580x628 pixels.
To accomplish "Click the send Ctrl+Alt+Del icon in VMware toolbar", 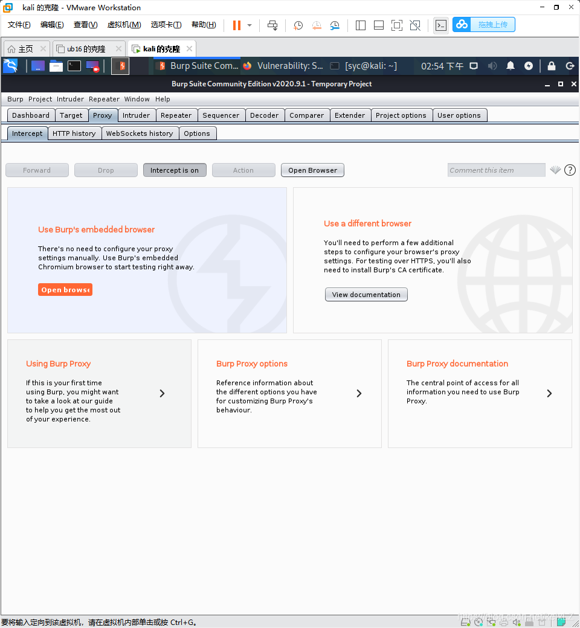I will 272,25.
